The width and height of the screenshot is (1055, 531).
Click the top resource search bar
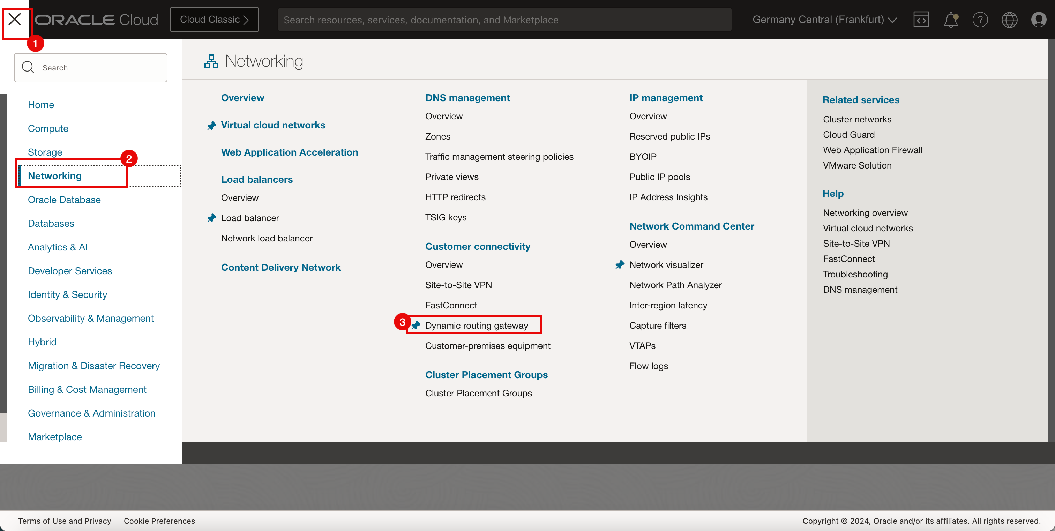click(x=504, y=20)
